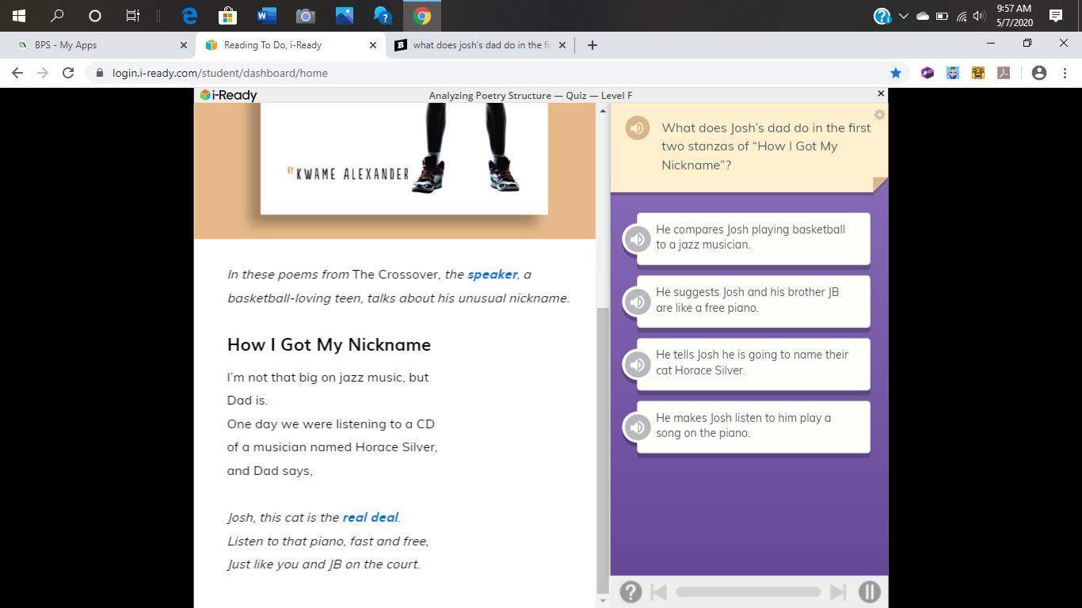Open a new Chrome tab
This screenshot has width=1082, height=608.
point(592,45)
